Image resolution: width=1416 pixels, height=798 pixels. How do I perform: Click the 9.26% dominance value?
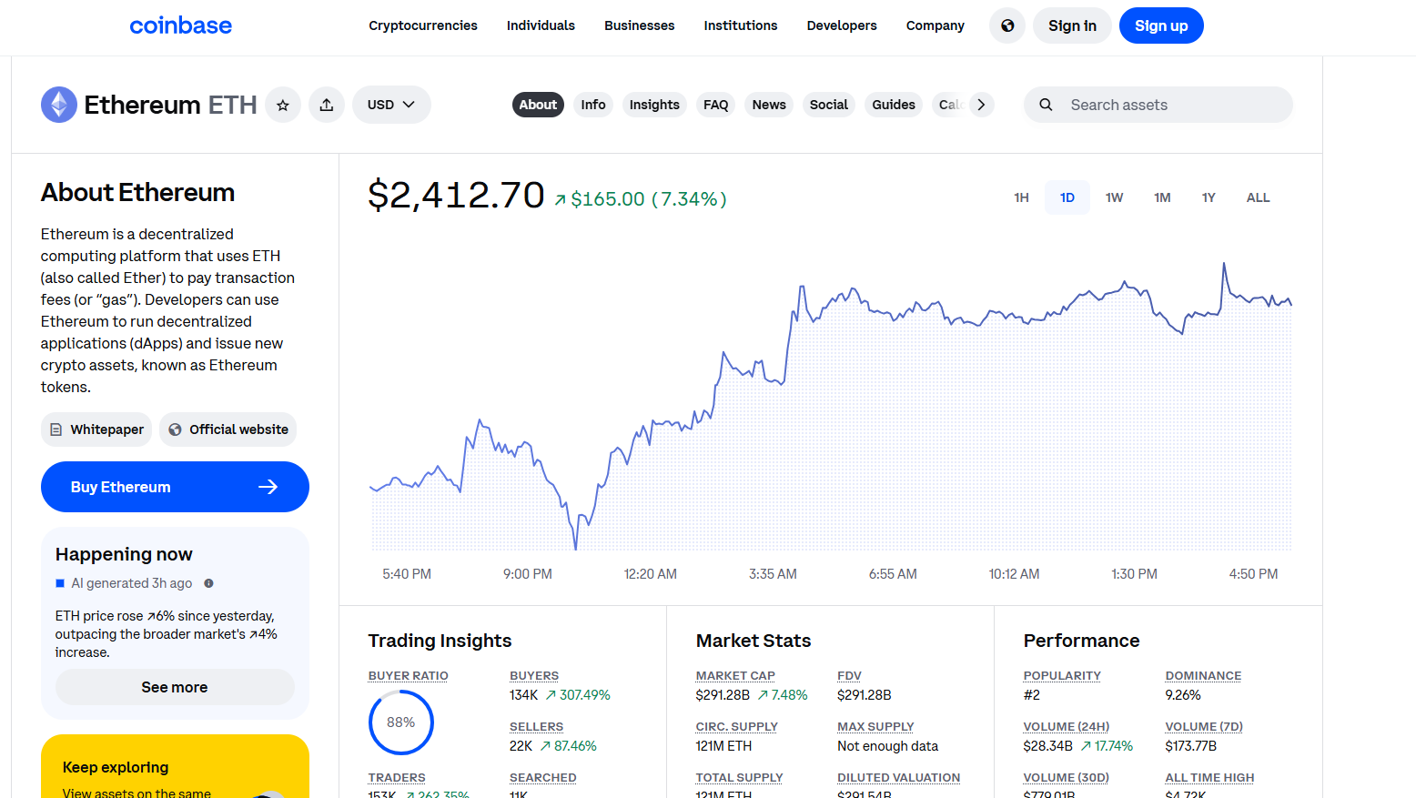(x=1183, y=695)
